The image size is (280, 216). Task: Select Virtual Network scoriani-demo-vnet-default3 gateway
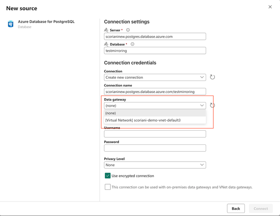tap(155, 120)
